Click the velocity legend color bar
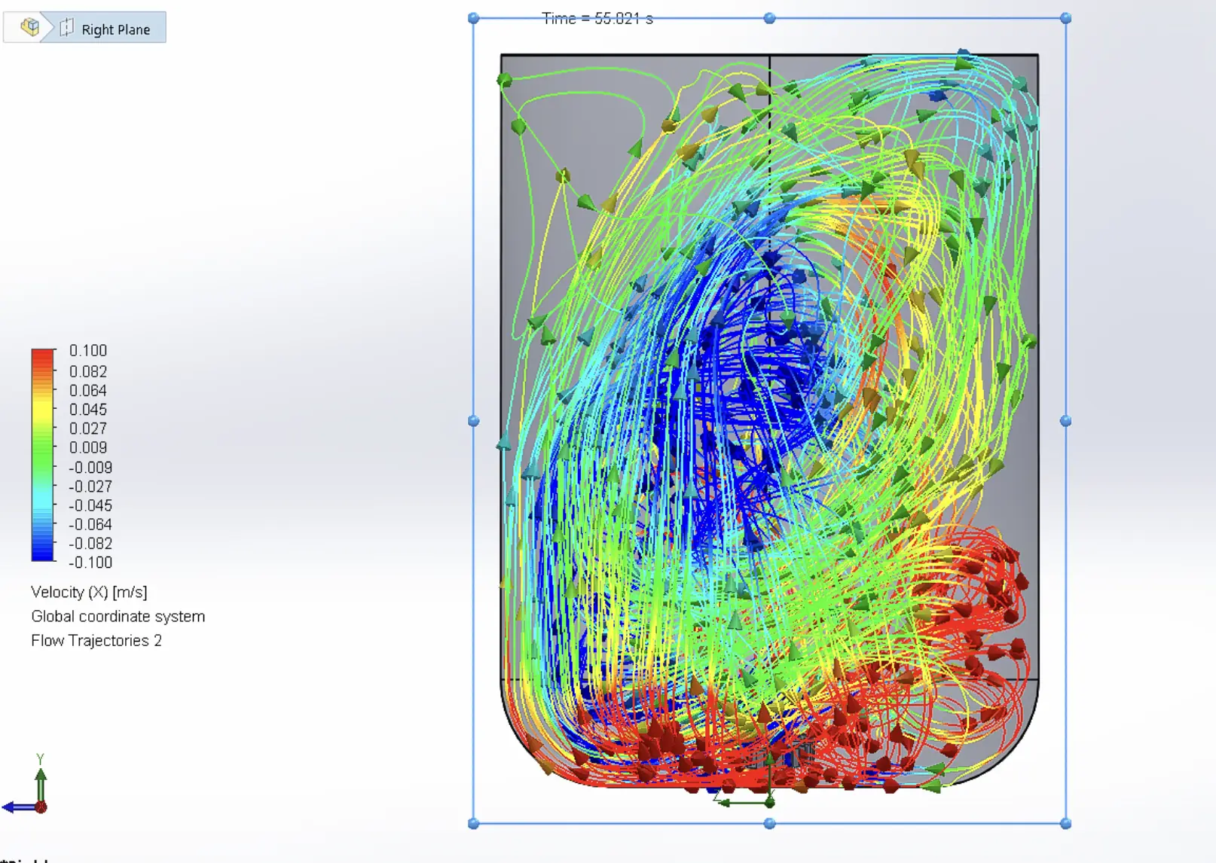Image resolution: width=1216 pixels, height=863 pixels. [x=43, y=455]
